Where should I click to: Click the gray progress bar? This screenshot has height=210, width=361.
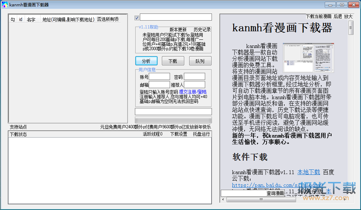(x=173, y=120)
